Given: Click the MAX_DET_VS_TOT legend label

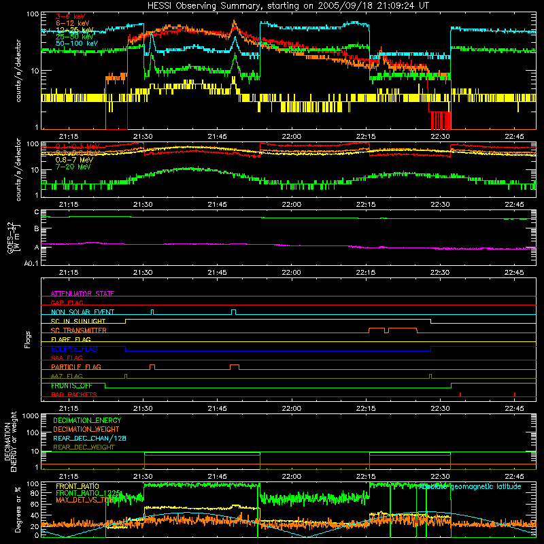Looking at the screenshot, I should tap(84, 500).
